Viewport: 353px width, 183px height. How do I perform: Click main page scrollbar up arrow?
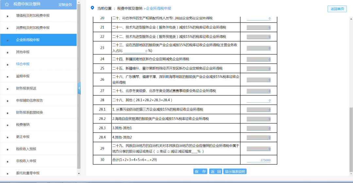(351, 19)
